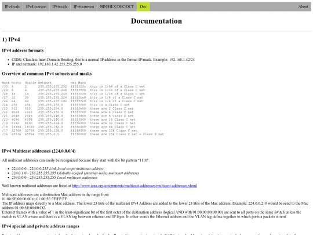
Task: Click the 'IPv4 address formats' heading
Action: pyautogui.click(x=23, y=50)
